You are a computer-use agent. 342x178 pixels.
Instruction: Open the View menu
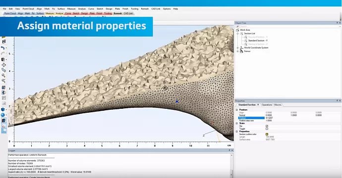pos(18,9)
